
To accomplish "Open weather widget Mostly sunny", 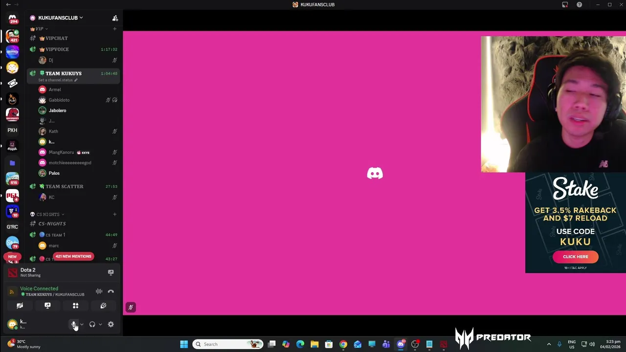I will tap(23, 344).
